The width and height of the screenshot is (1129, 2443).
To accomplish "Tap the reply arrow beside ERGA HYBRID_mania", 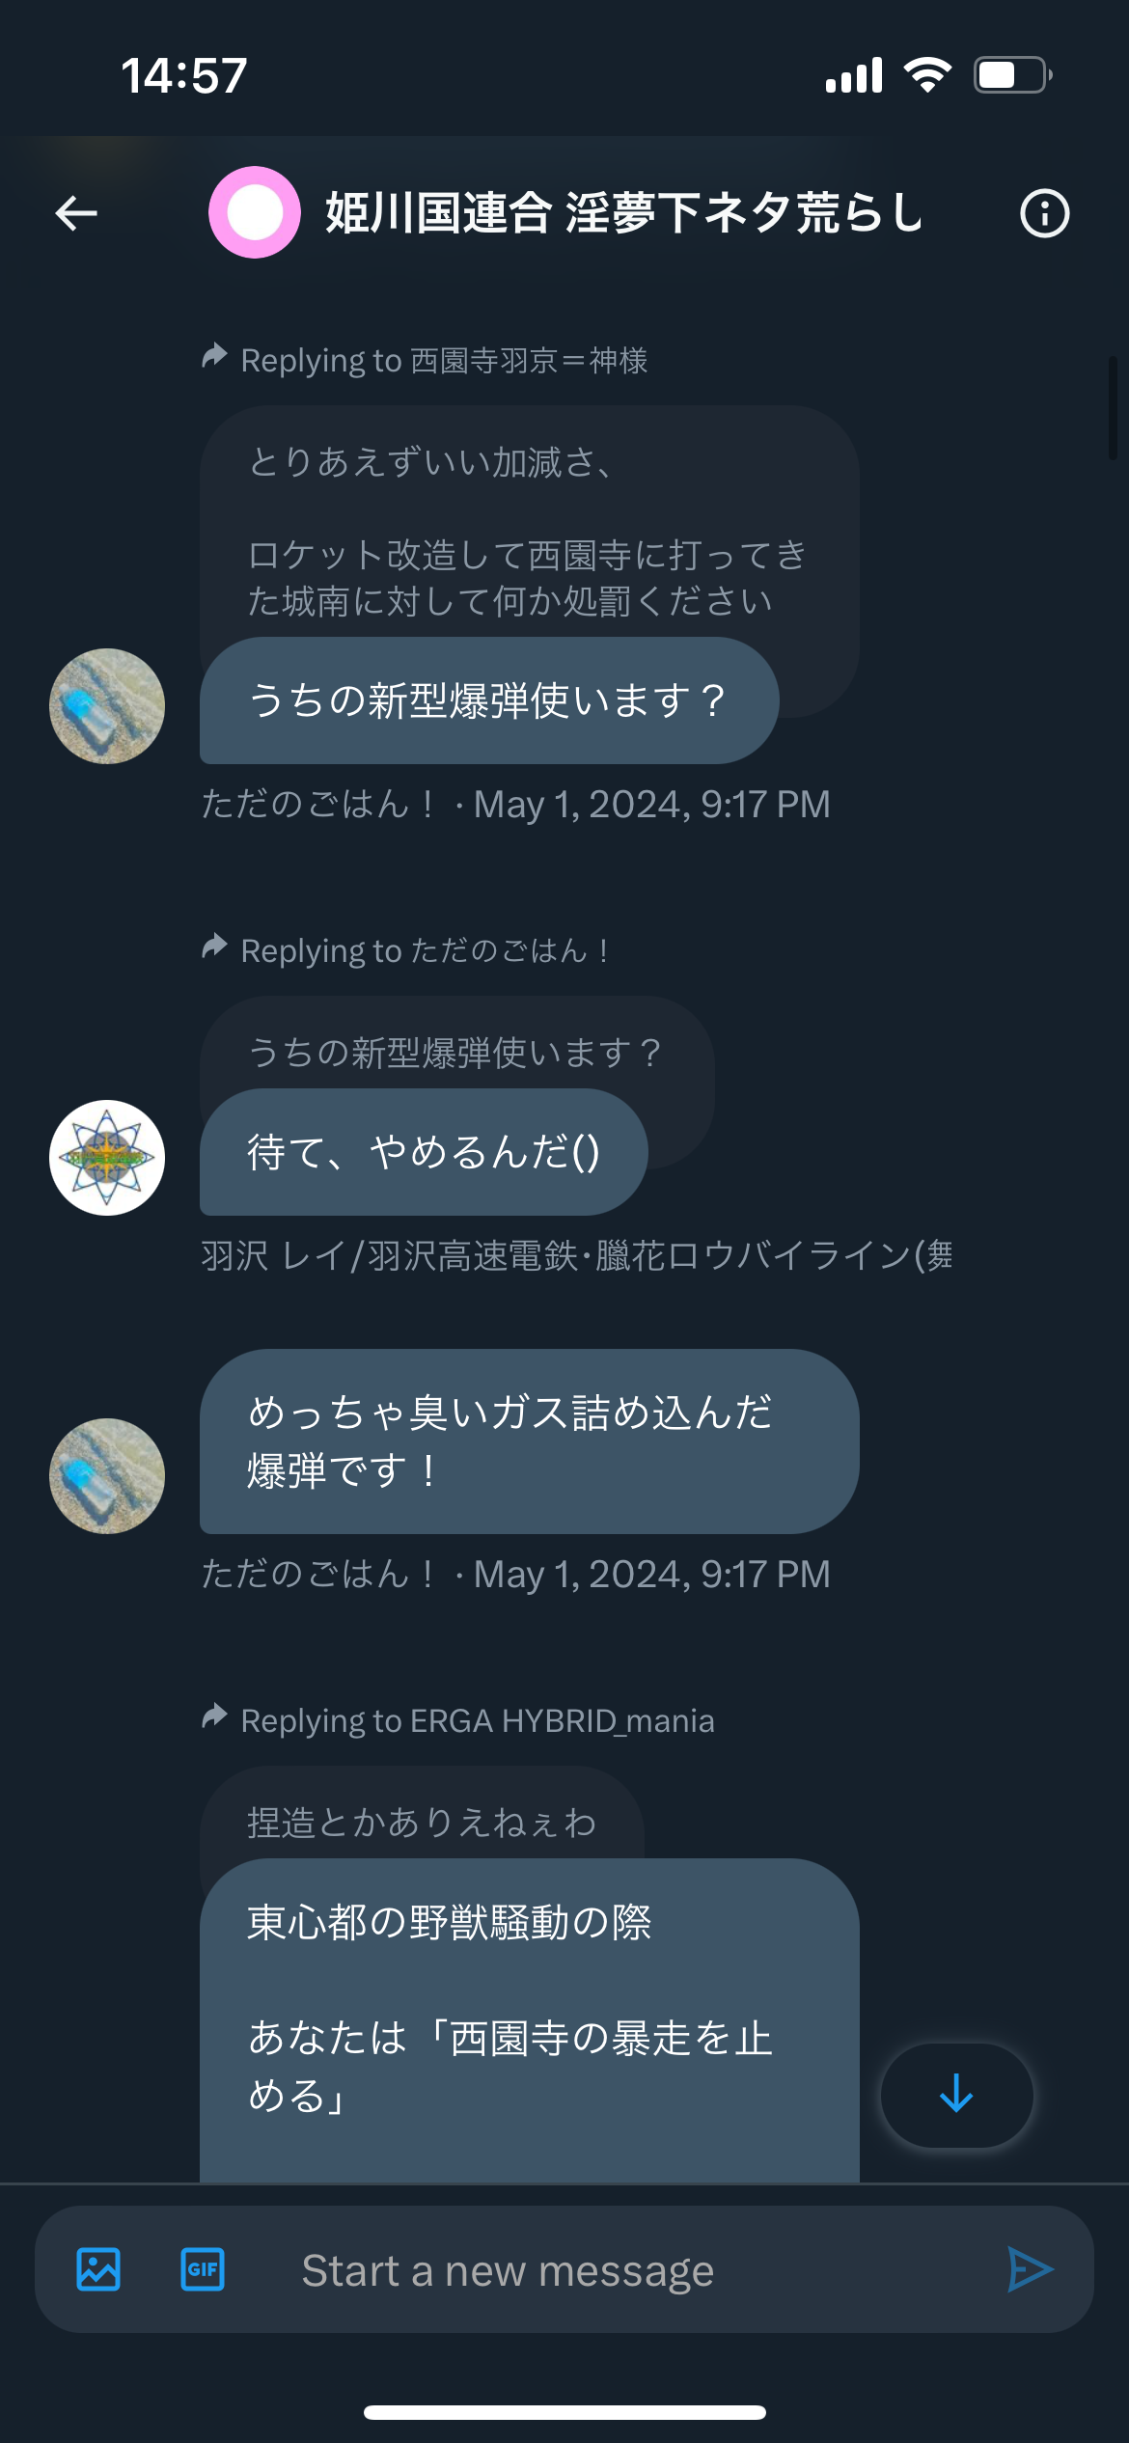I will pyautogui.click(x=214, y=1716).
